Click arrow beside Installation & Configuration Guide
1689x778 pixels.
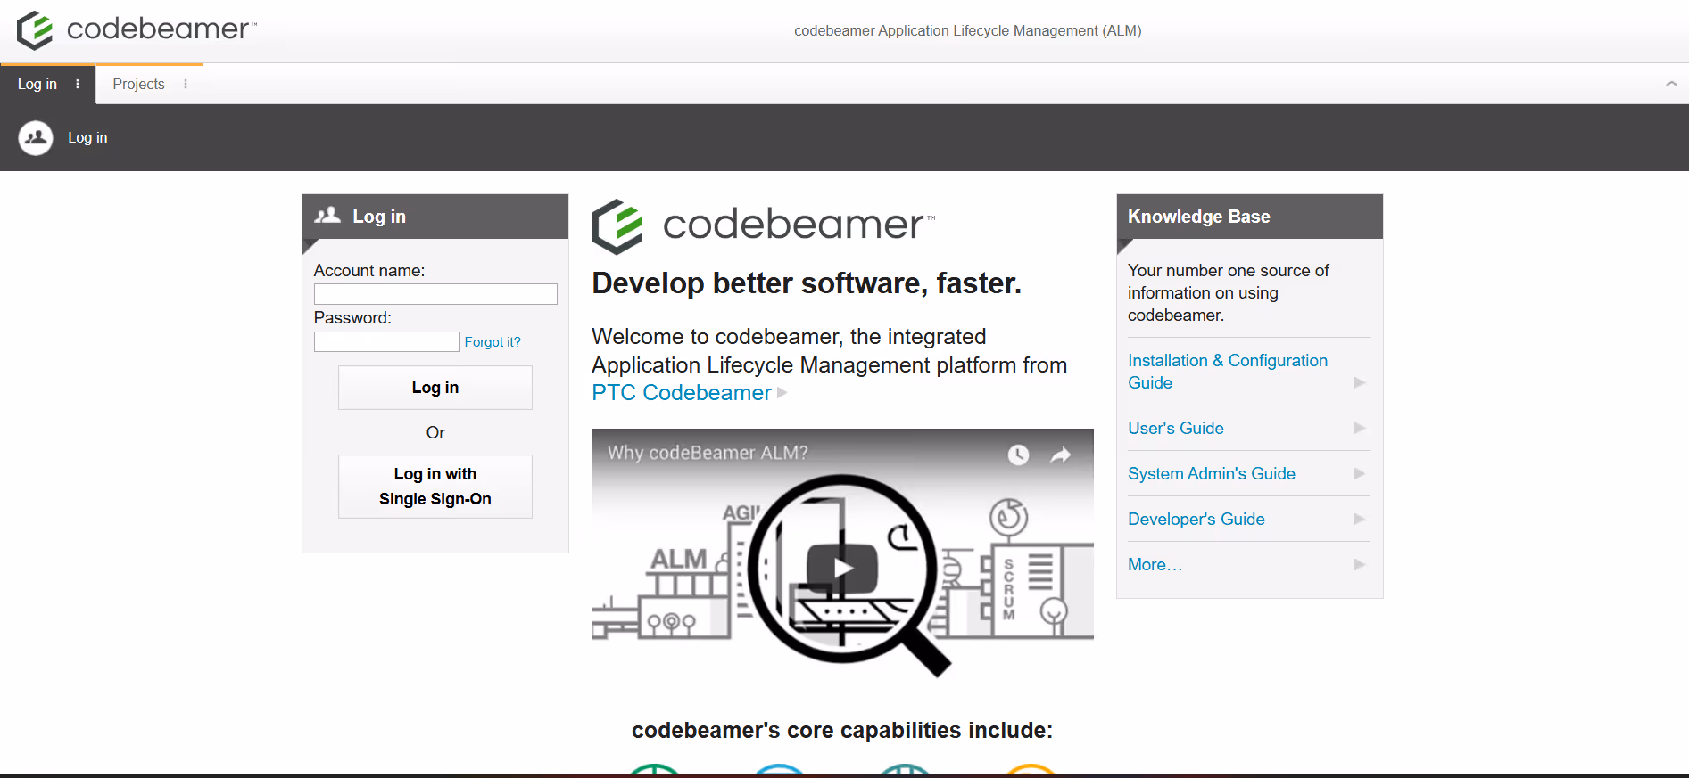pos(1360,382)
